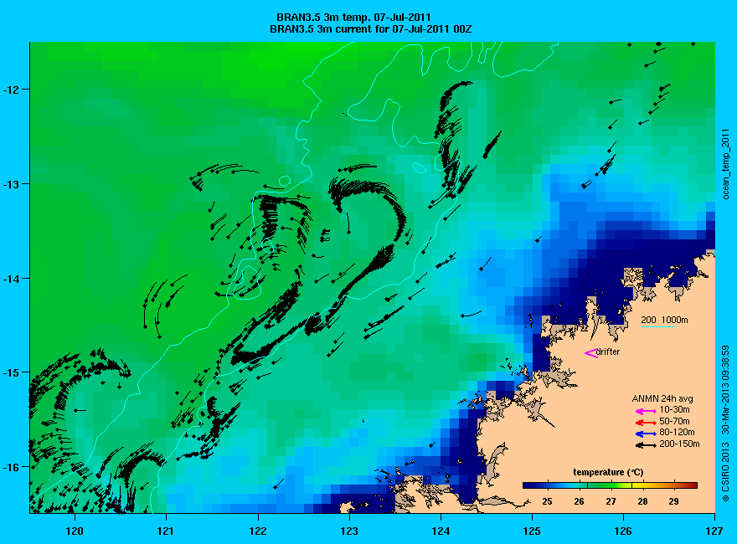737x544 pixels.
Task: Click the subtitle 'BRAN3.5 3m current for 07-Jul-2011 00Z'
Action: tap(371, 29)
